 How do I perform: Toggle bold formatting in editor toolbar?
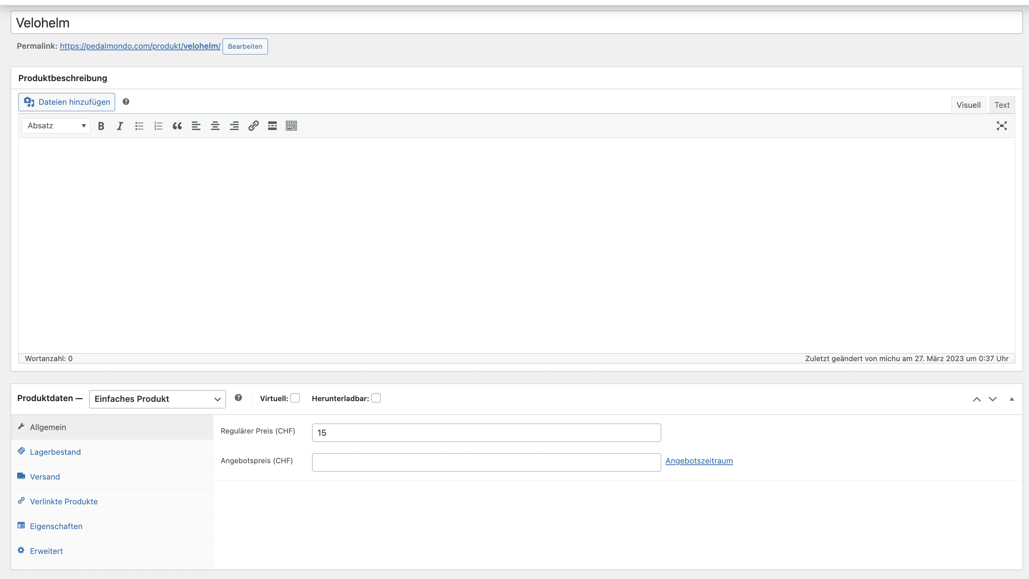point(101,126)
